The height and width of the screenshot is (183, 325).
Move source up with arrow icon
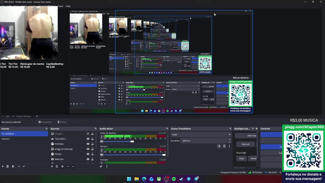click(x=68, y=166)
